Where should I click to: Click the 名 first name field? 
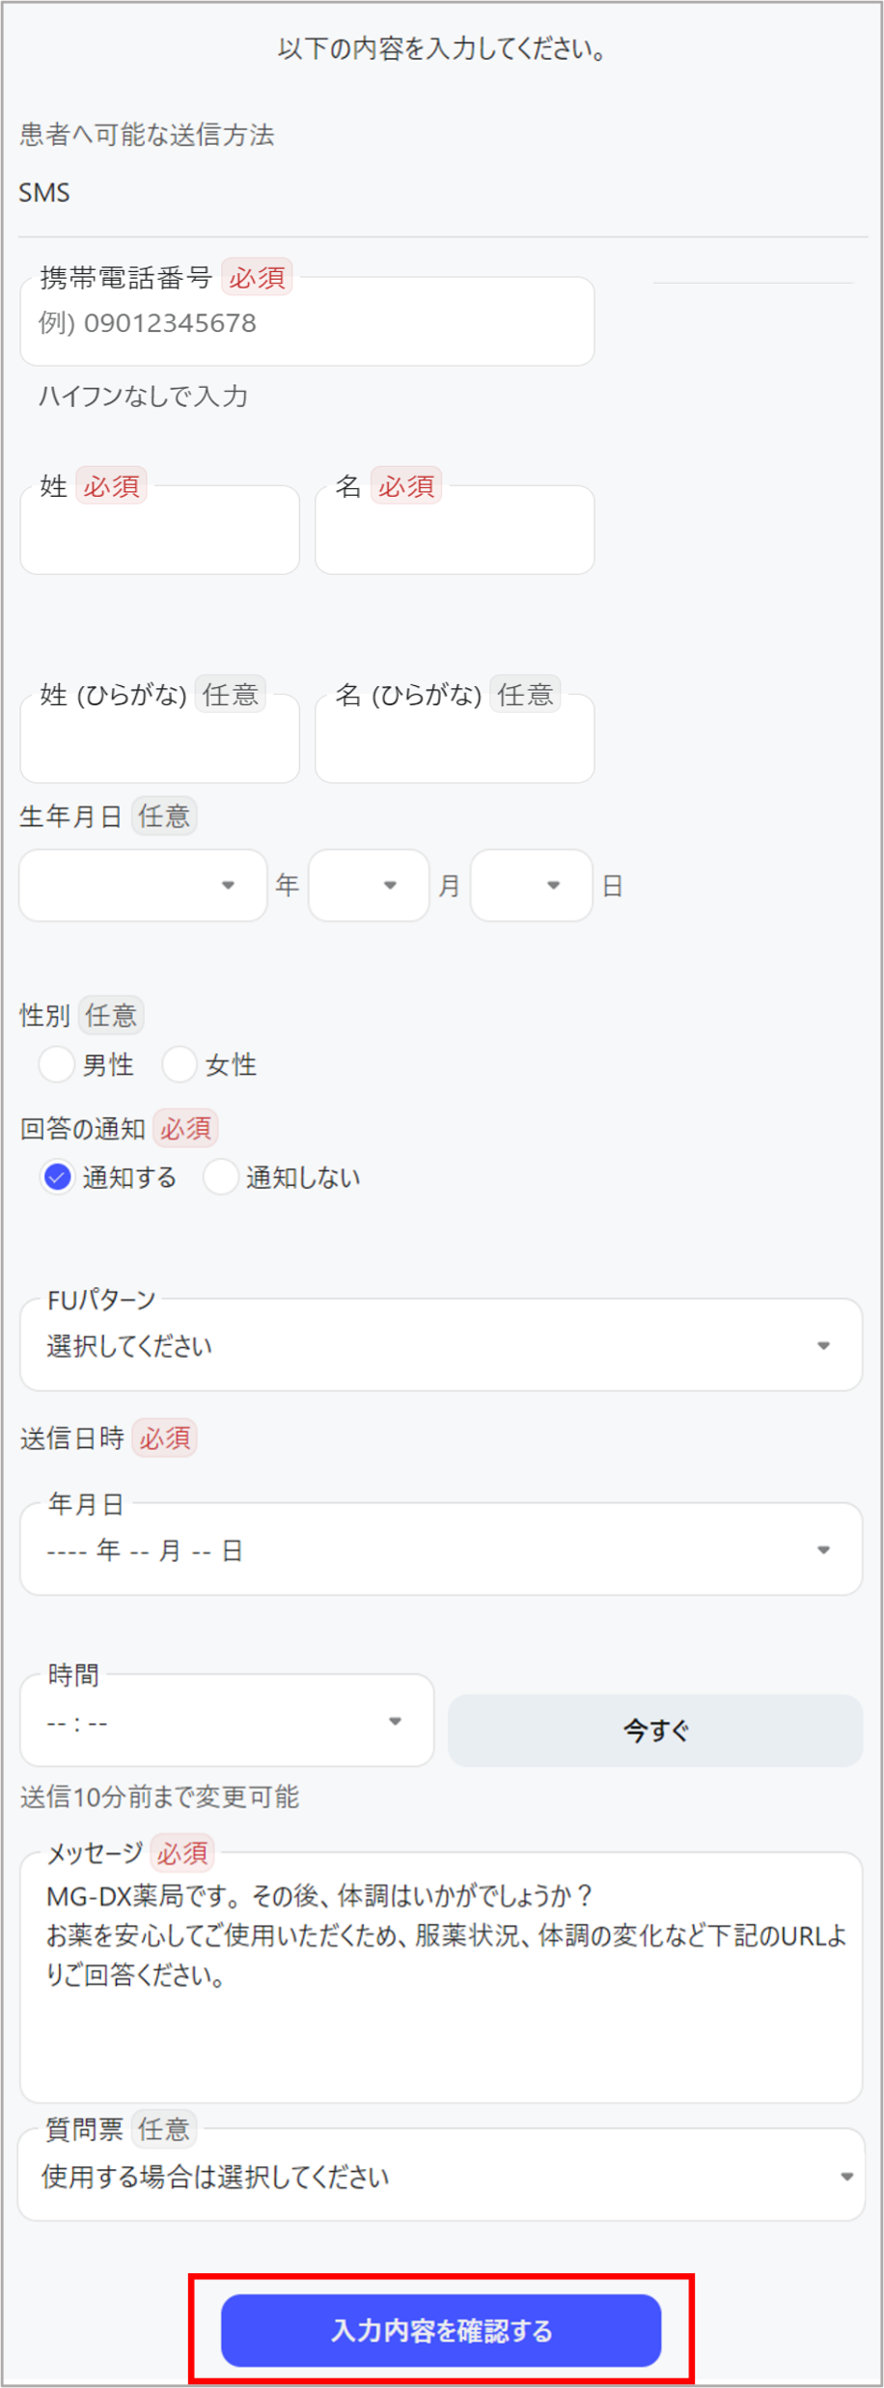pyautogui.click(x=454, y=530)
